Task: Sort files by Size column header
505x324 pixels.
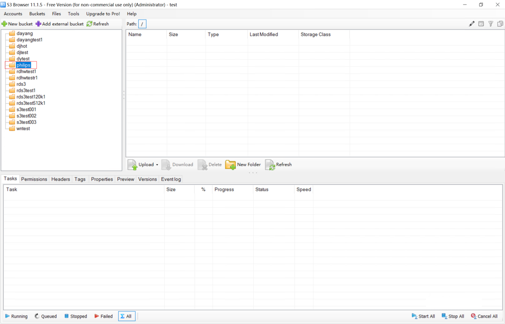Action: (x=186, y=34)
